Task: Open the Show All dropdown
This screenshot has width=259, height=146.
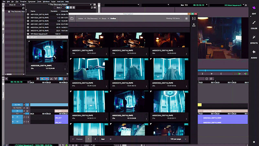Action: click(x=13, y=5)
